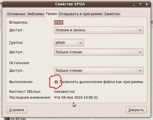Open the Открывать в программе tab
The height and width of the screenshot is (120, 153).
tap(81, 14)
